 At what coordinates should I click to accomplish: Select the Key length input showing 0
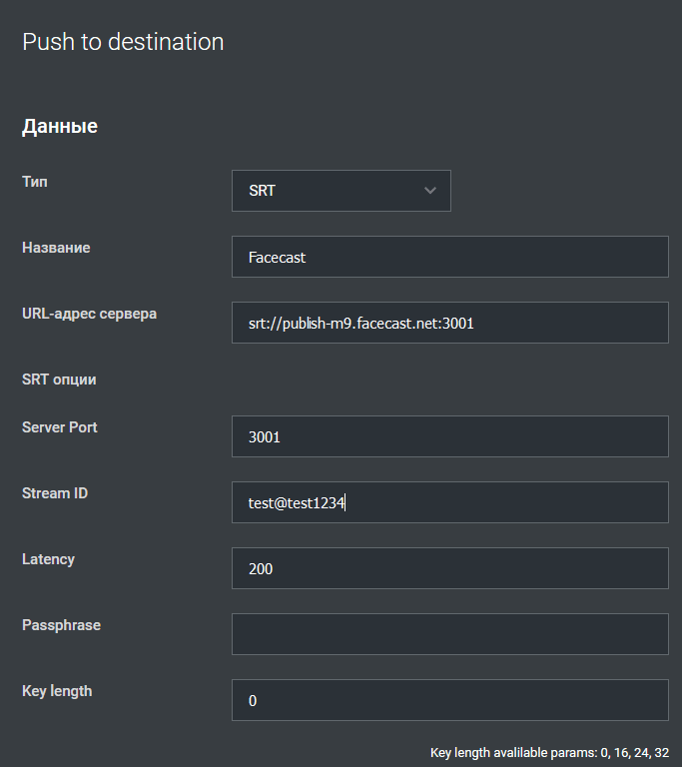[450, 700]
